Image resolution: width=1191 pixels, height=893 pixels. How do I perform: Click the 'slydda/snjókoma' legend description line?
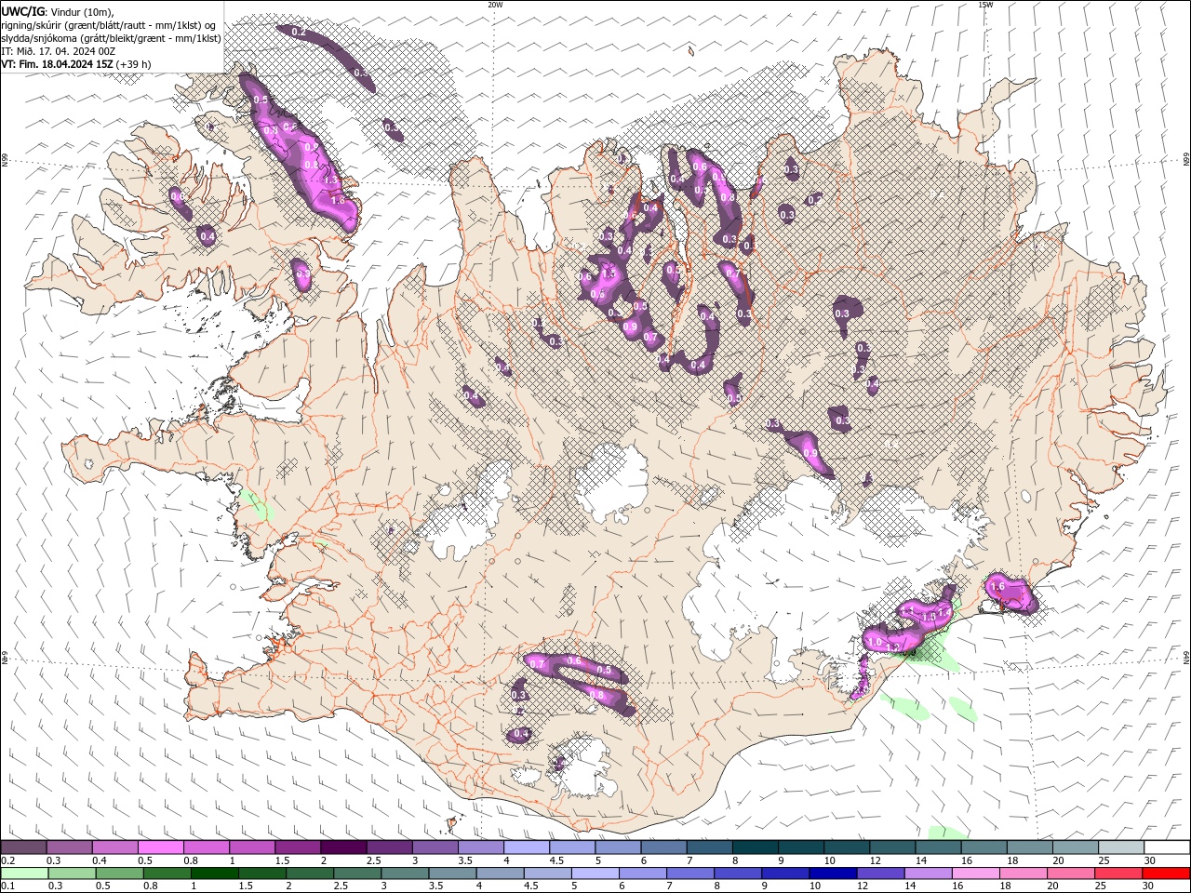112,38
